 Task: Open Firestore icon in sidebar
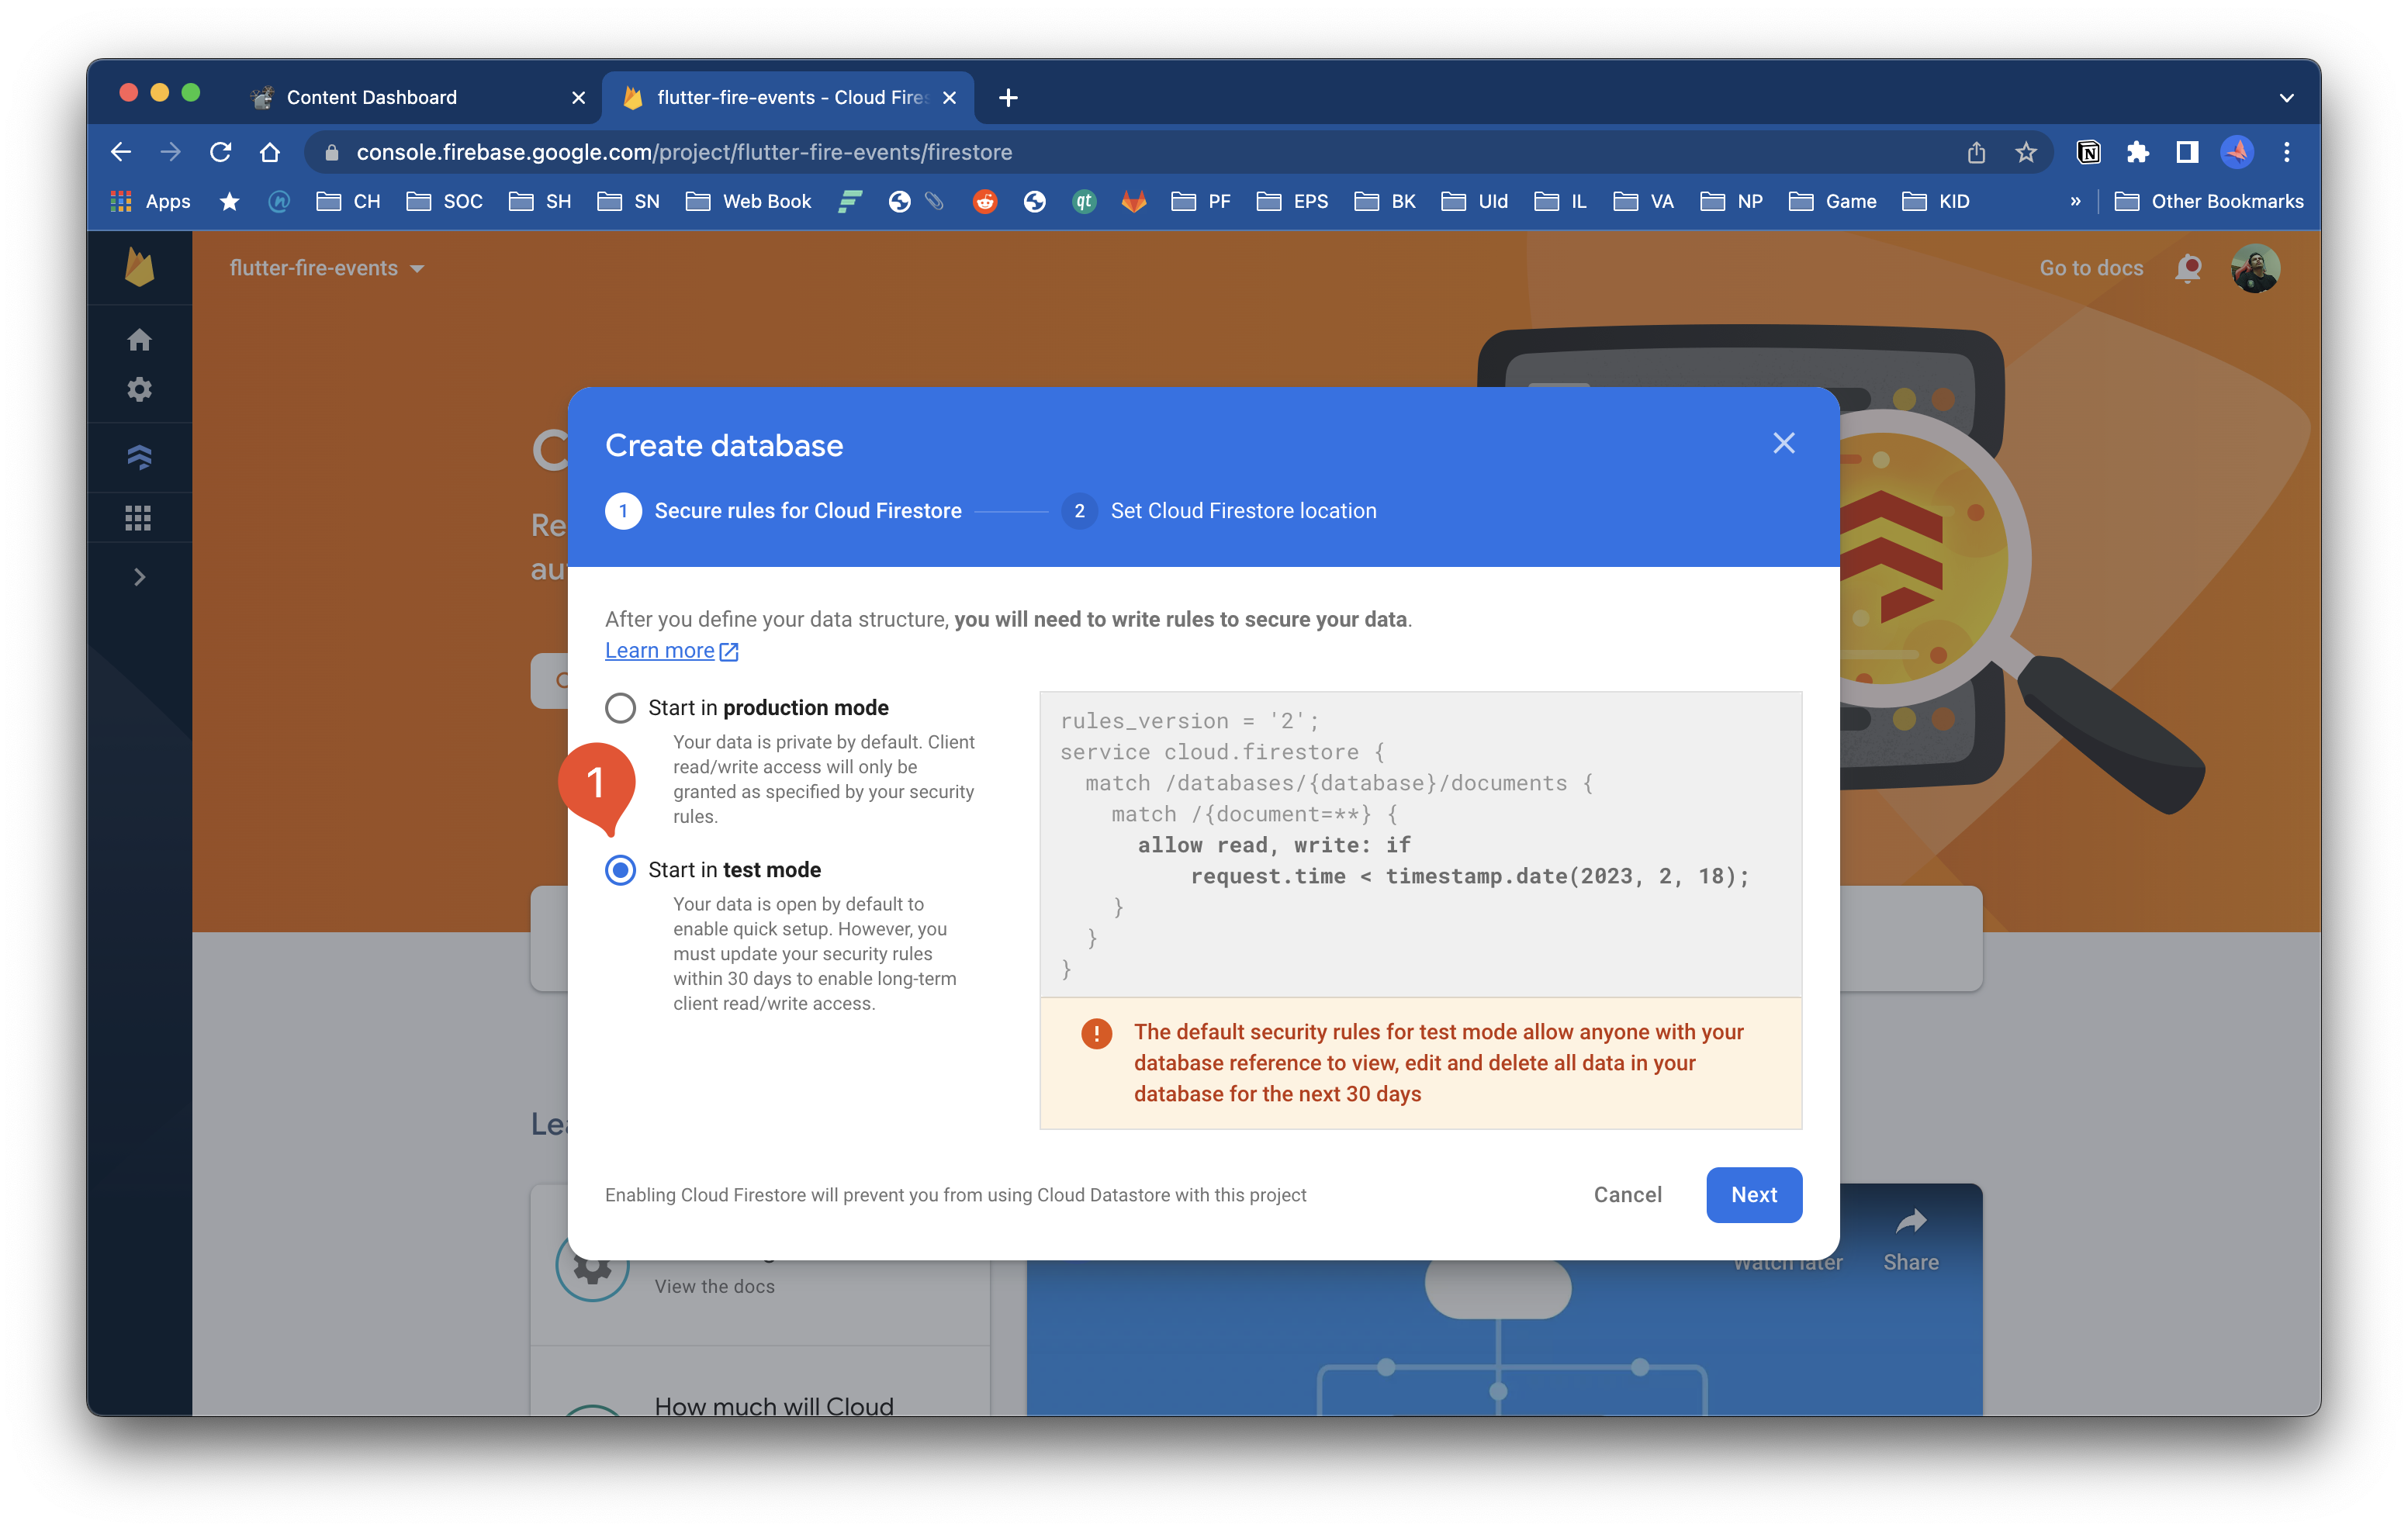[139, 457]
